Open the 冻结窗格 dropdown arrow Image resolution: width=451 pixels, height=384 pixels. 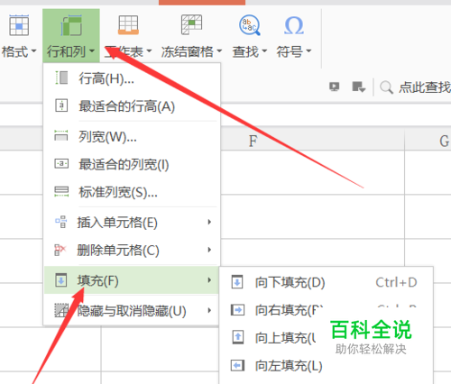click(219, 50)
